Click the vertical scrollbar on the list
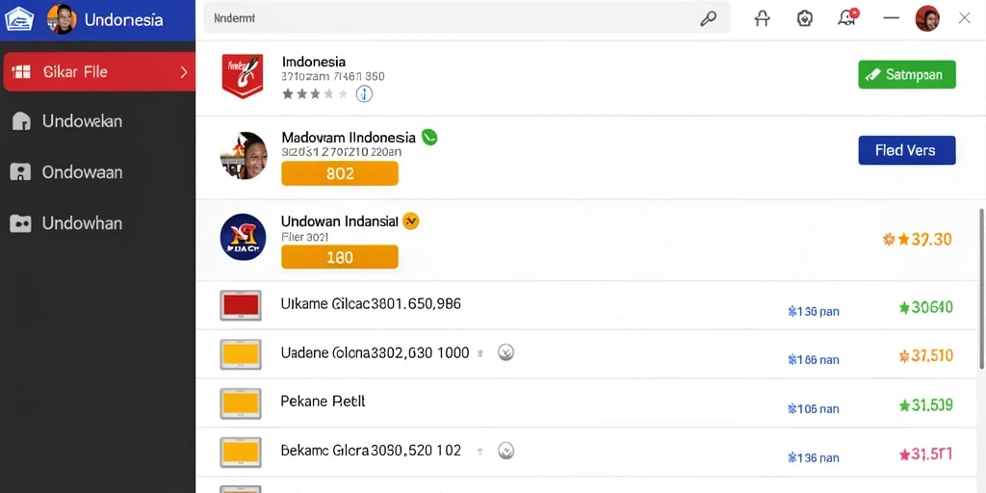Viewport: 986px width, 493px height. [x=981, y=289]
